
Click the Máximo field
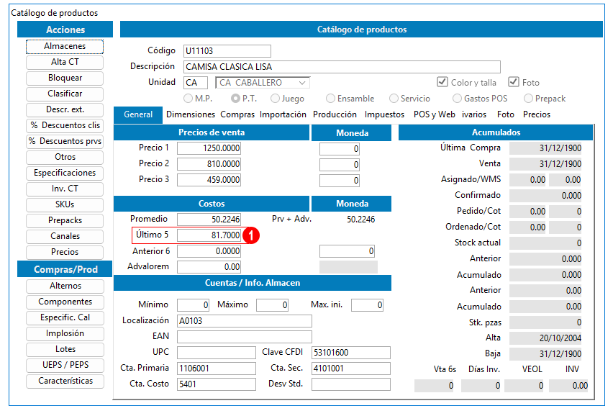pyautogui.click(x=273, y=305)
